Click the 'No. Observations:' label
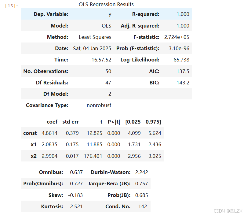The width and height of the screenshot is (244, 215). [46, 71]
